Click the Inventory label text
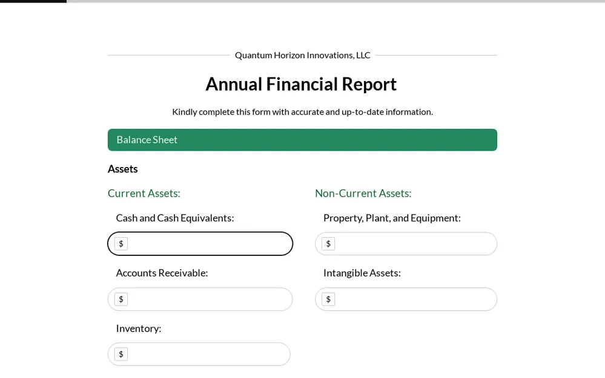 pyautogui.click(x=139, y=328)
